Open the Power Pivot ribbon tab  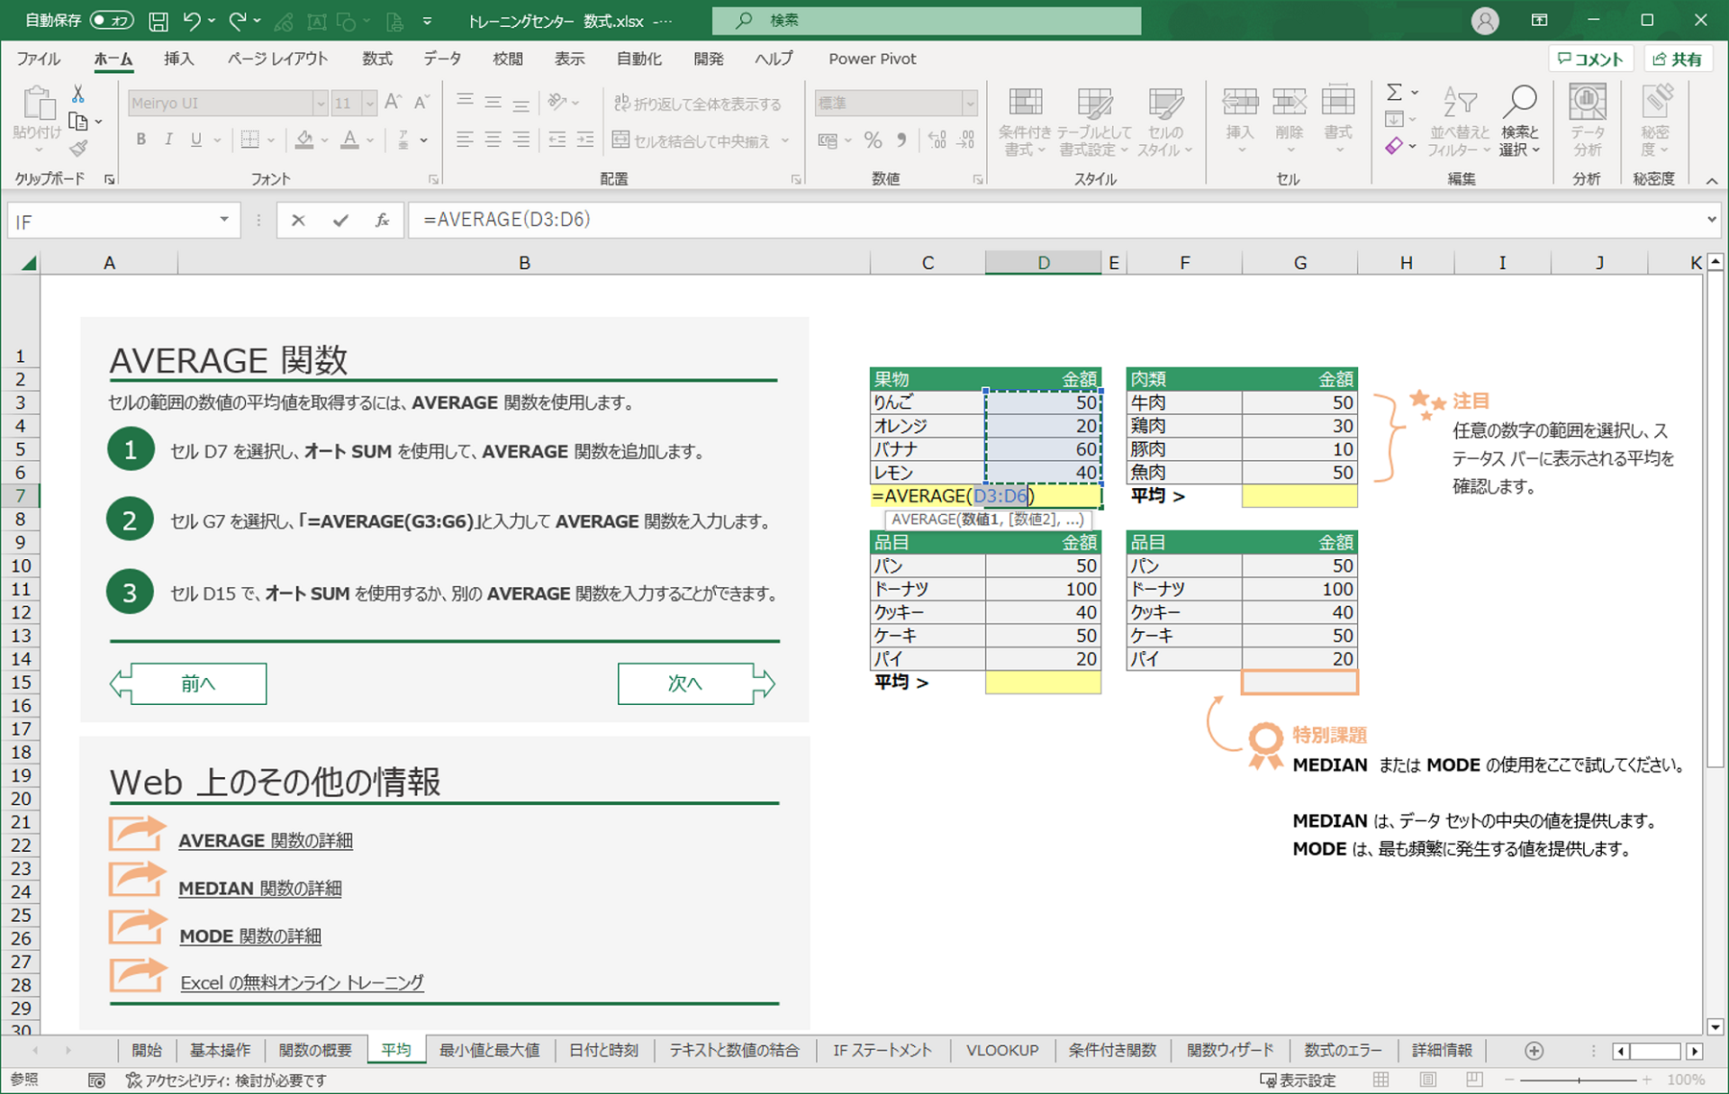pyautogui.click(x=872, y=59)
